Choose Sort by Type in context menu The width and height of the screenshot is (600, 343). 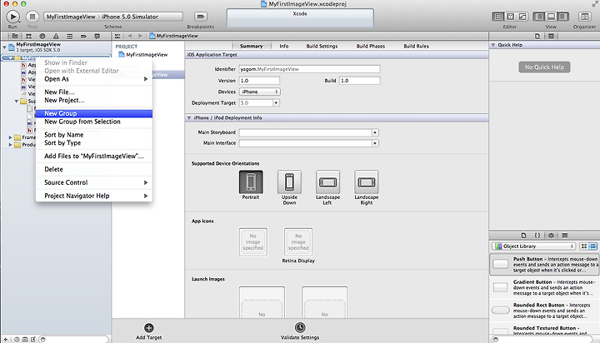coord(94,143)
